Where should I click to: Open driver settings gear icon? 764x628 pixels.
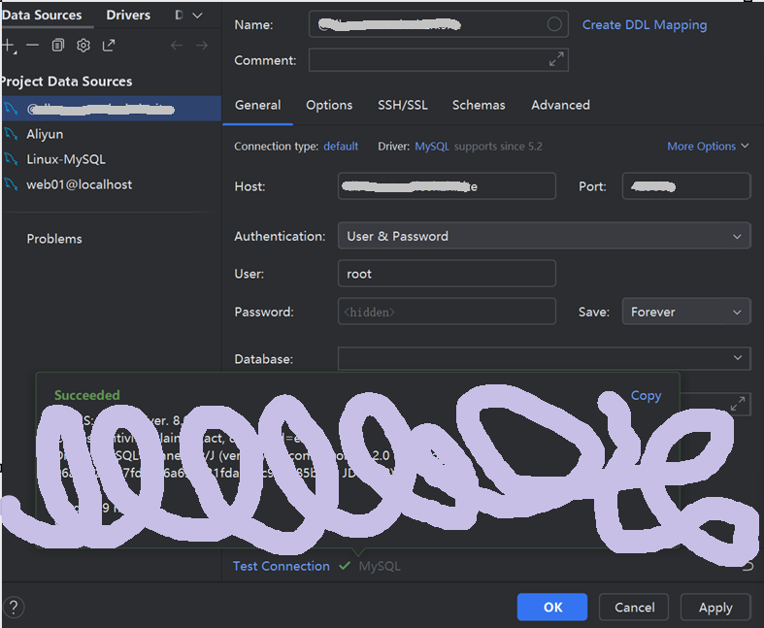pos(83,46)
